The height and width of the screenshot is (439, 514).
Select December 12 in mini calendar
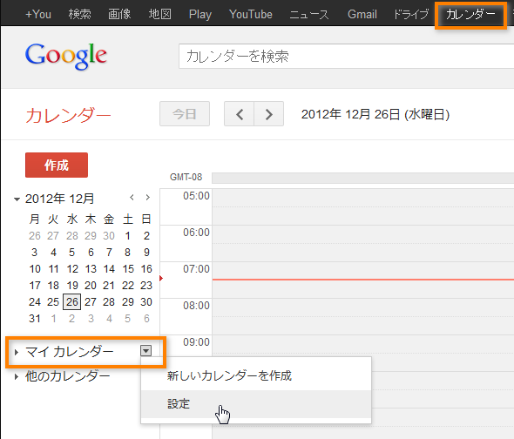tap(72, 269)
